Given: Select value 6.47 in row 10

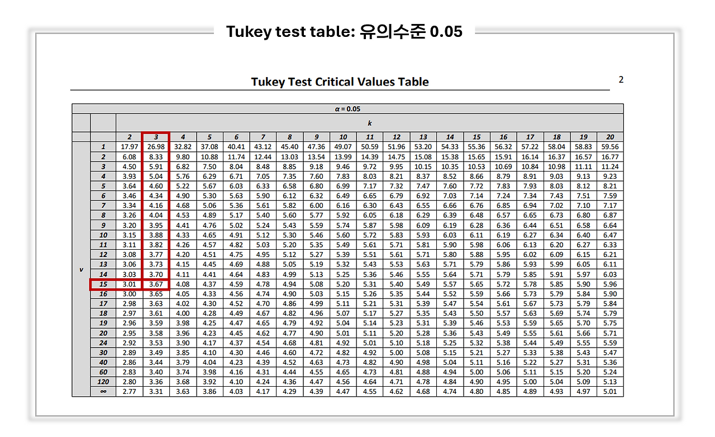Looking at the screenshot, I should (610, 235).
